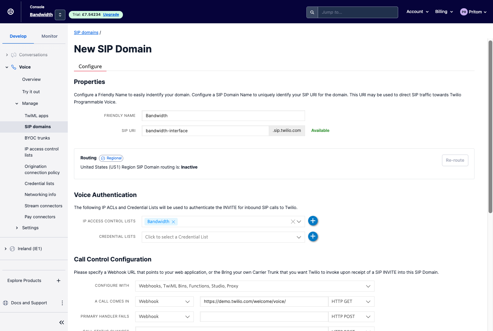Collapse the sidebar with double-chevron icon
The image size is (493, 331).
[62, 322]
